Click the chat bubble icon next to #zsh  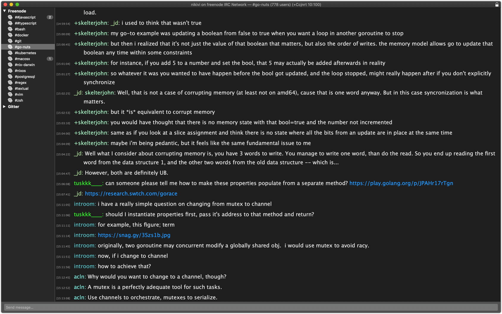pos(10,100)
